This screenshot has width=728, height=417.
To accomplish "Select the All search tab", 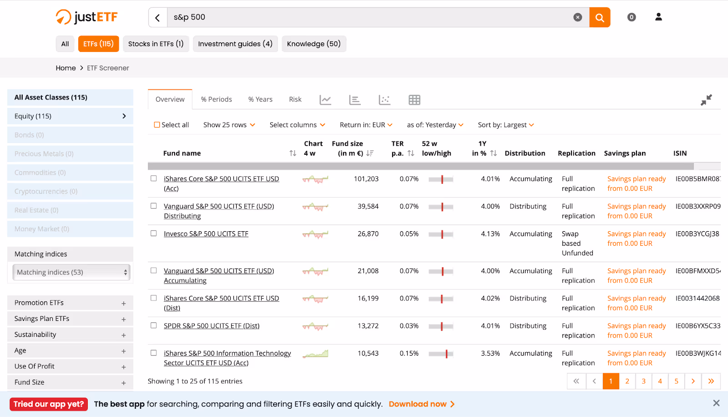I will 65,44.
